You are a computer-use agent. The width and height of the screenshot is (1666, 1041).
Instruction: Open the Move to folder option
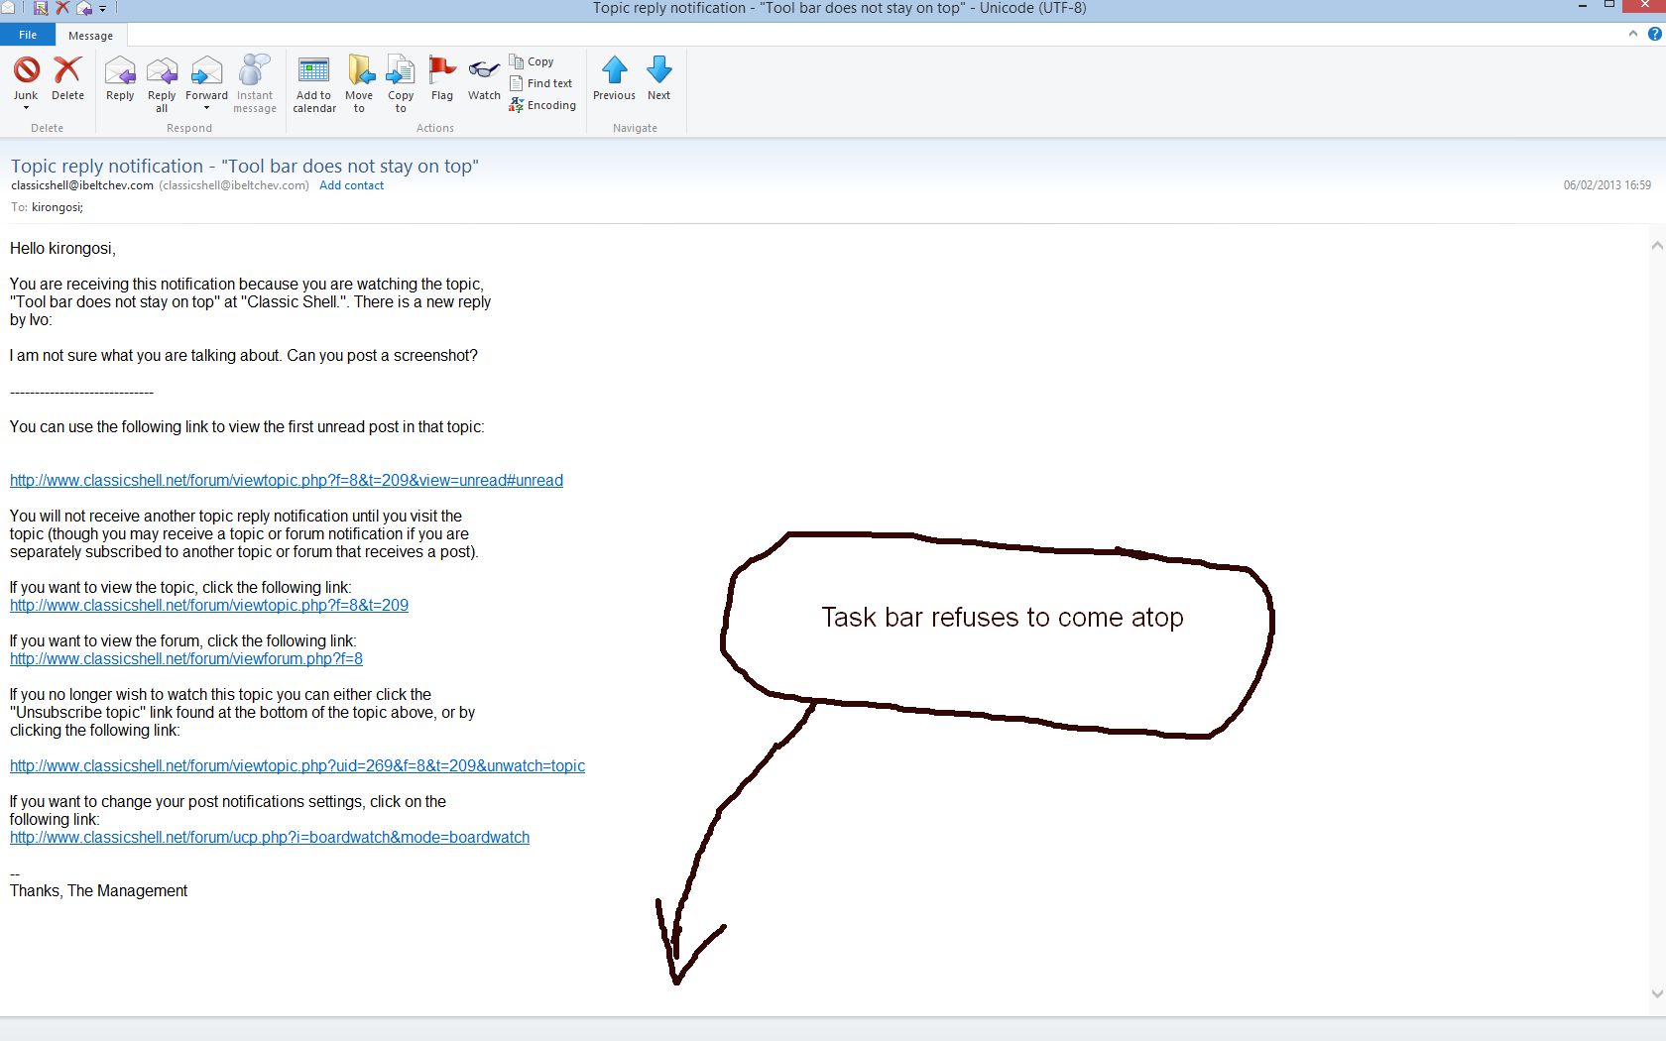coord(359,72)
